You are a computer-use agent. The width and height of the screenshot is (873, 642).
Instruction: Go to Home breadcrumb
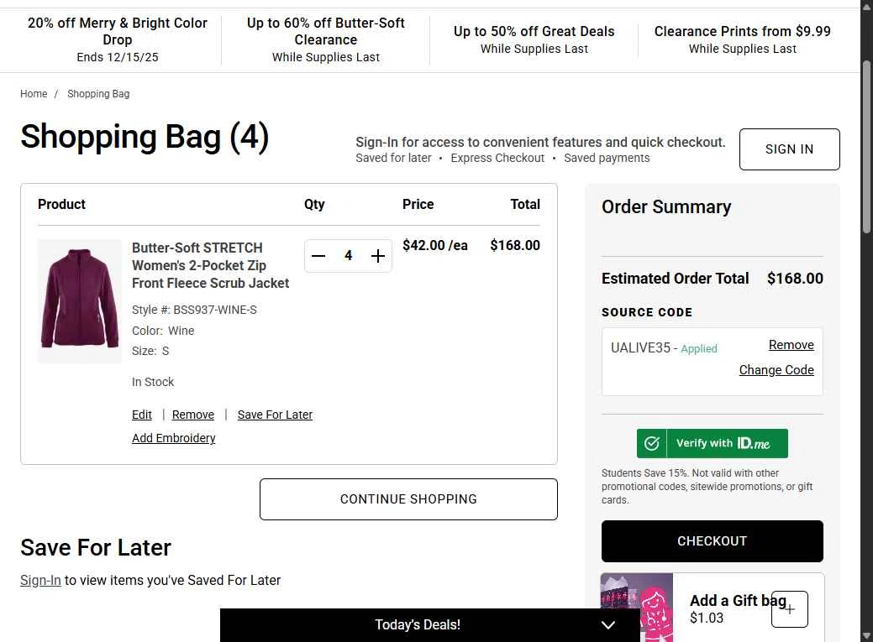[x=34, y=94]
